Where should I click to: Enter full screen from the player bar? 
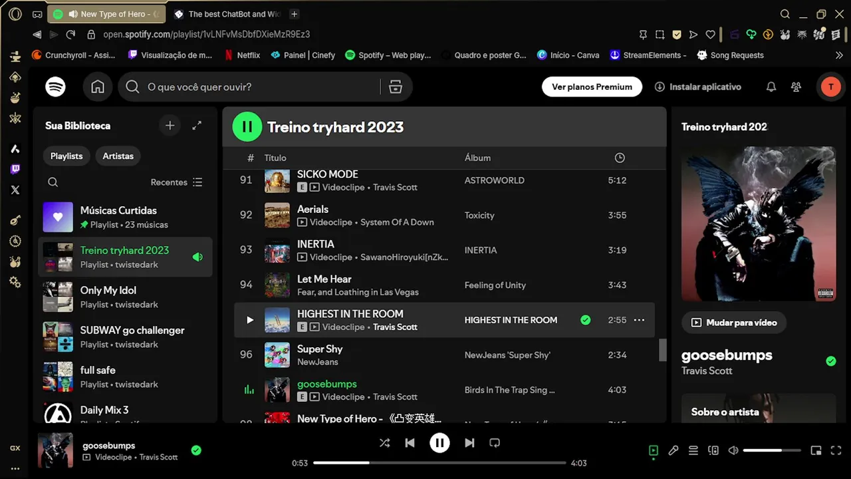[836, 450]
